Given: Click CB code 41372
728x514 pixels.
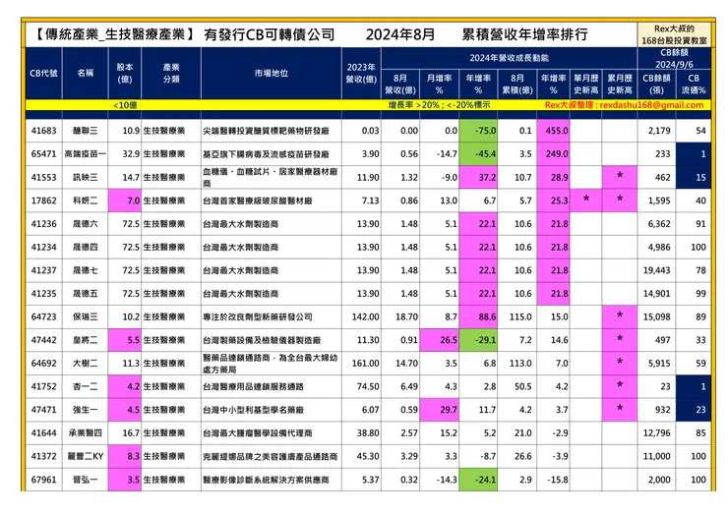Looking at the screenshot, I should [x=43, y=456].
